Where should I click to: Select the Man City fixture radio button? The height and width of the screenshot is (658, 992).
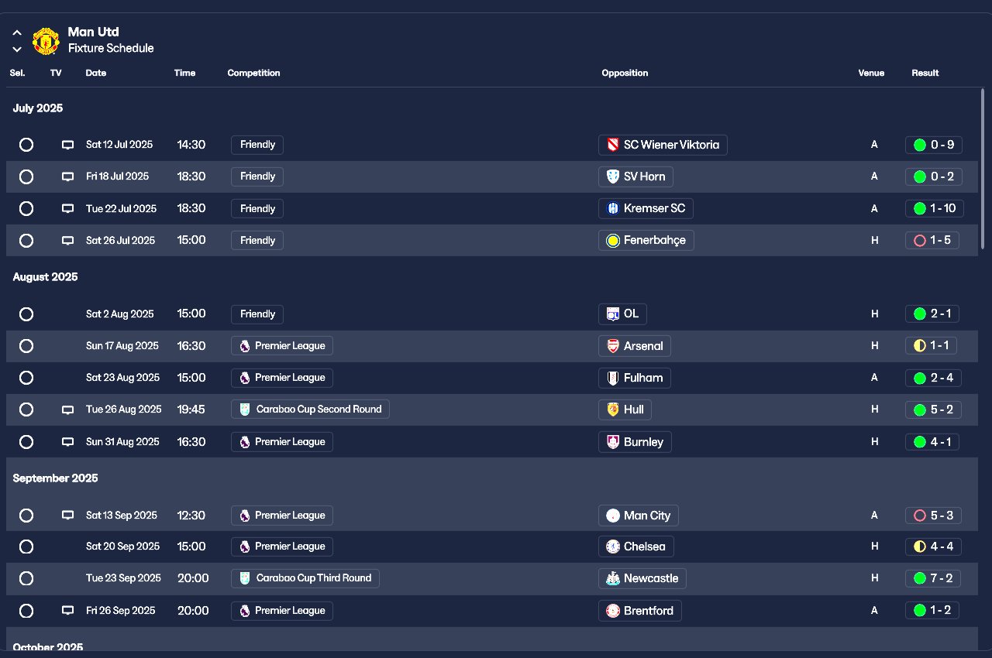tap(26, 516)
